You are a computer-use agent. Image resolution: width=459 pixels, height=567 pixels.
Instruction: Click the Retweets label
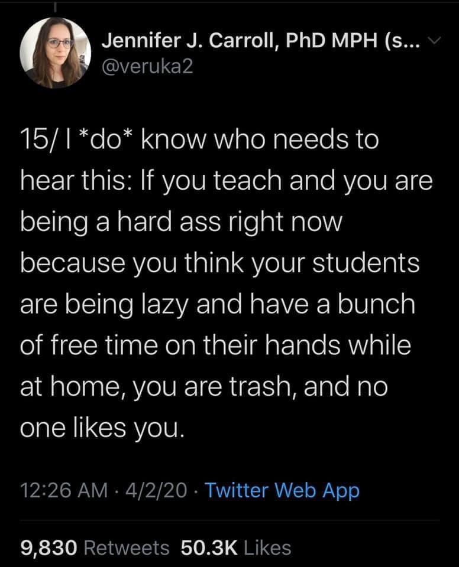(x=126, y=548)
